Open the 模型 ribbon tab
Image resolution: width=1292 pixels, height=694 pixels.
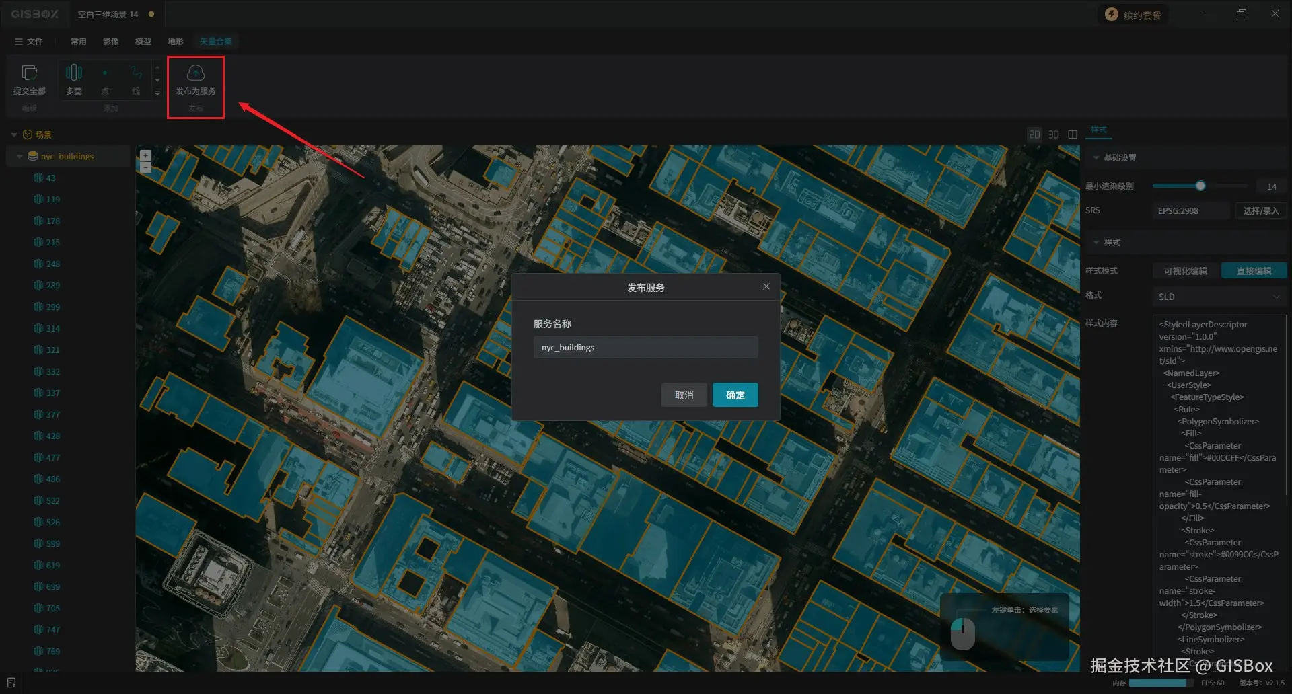pos(143,41)
